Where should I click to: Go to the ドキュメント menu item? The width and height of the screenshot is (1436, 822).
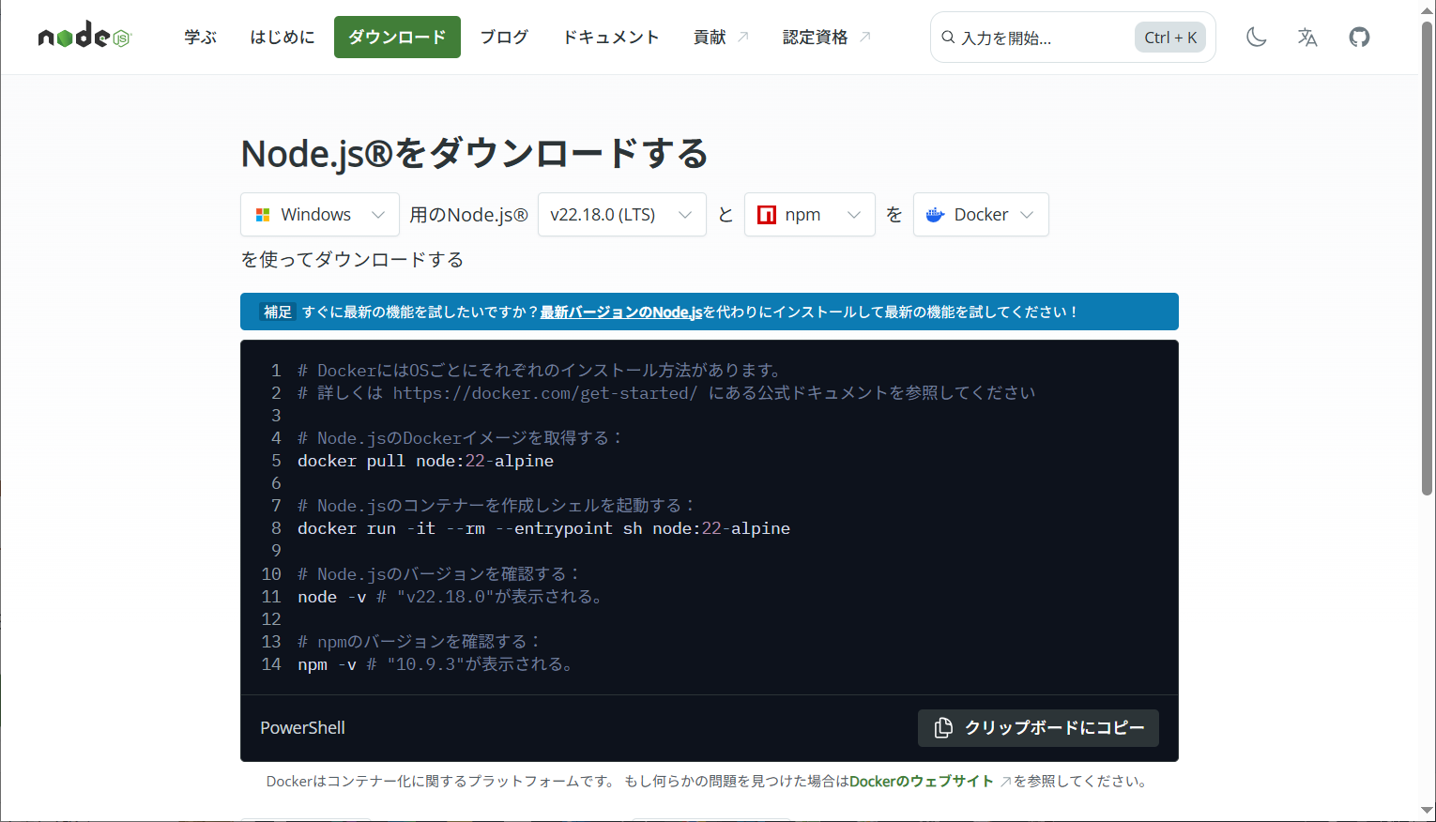611,38
